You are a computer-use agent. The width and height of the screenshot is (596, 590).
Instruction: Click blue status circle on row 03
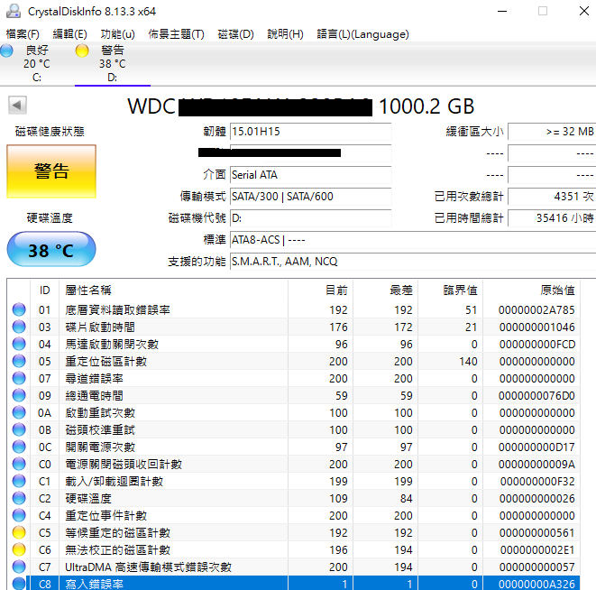click(19, 327)
